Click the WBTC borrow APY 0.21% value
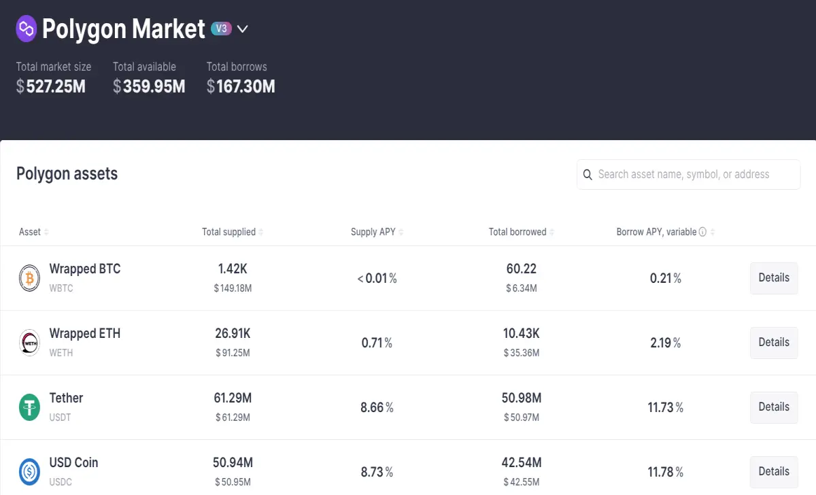Image resolution: width=816 pixels, height=495 pixels. pos(666,278)
